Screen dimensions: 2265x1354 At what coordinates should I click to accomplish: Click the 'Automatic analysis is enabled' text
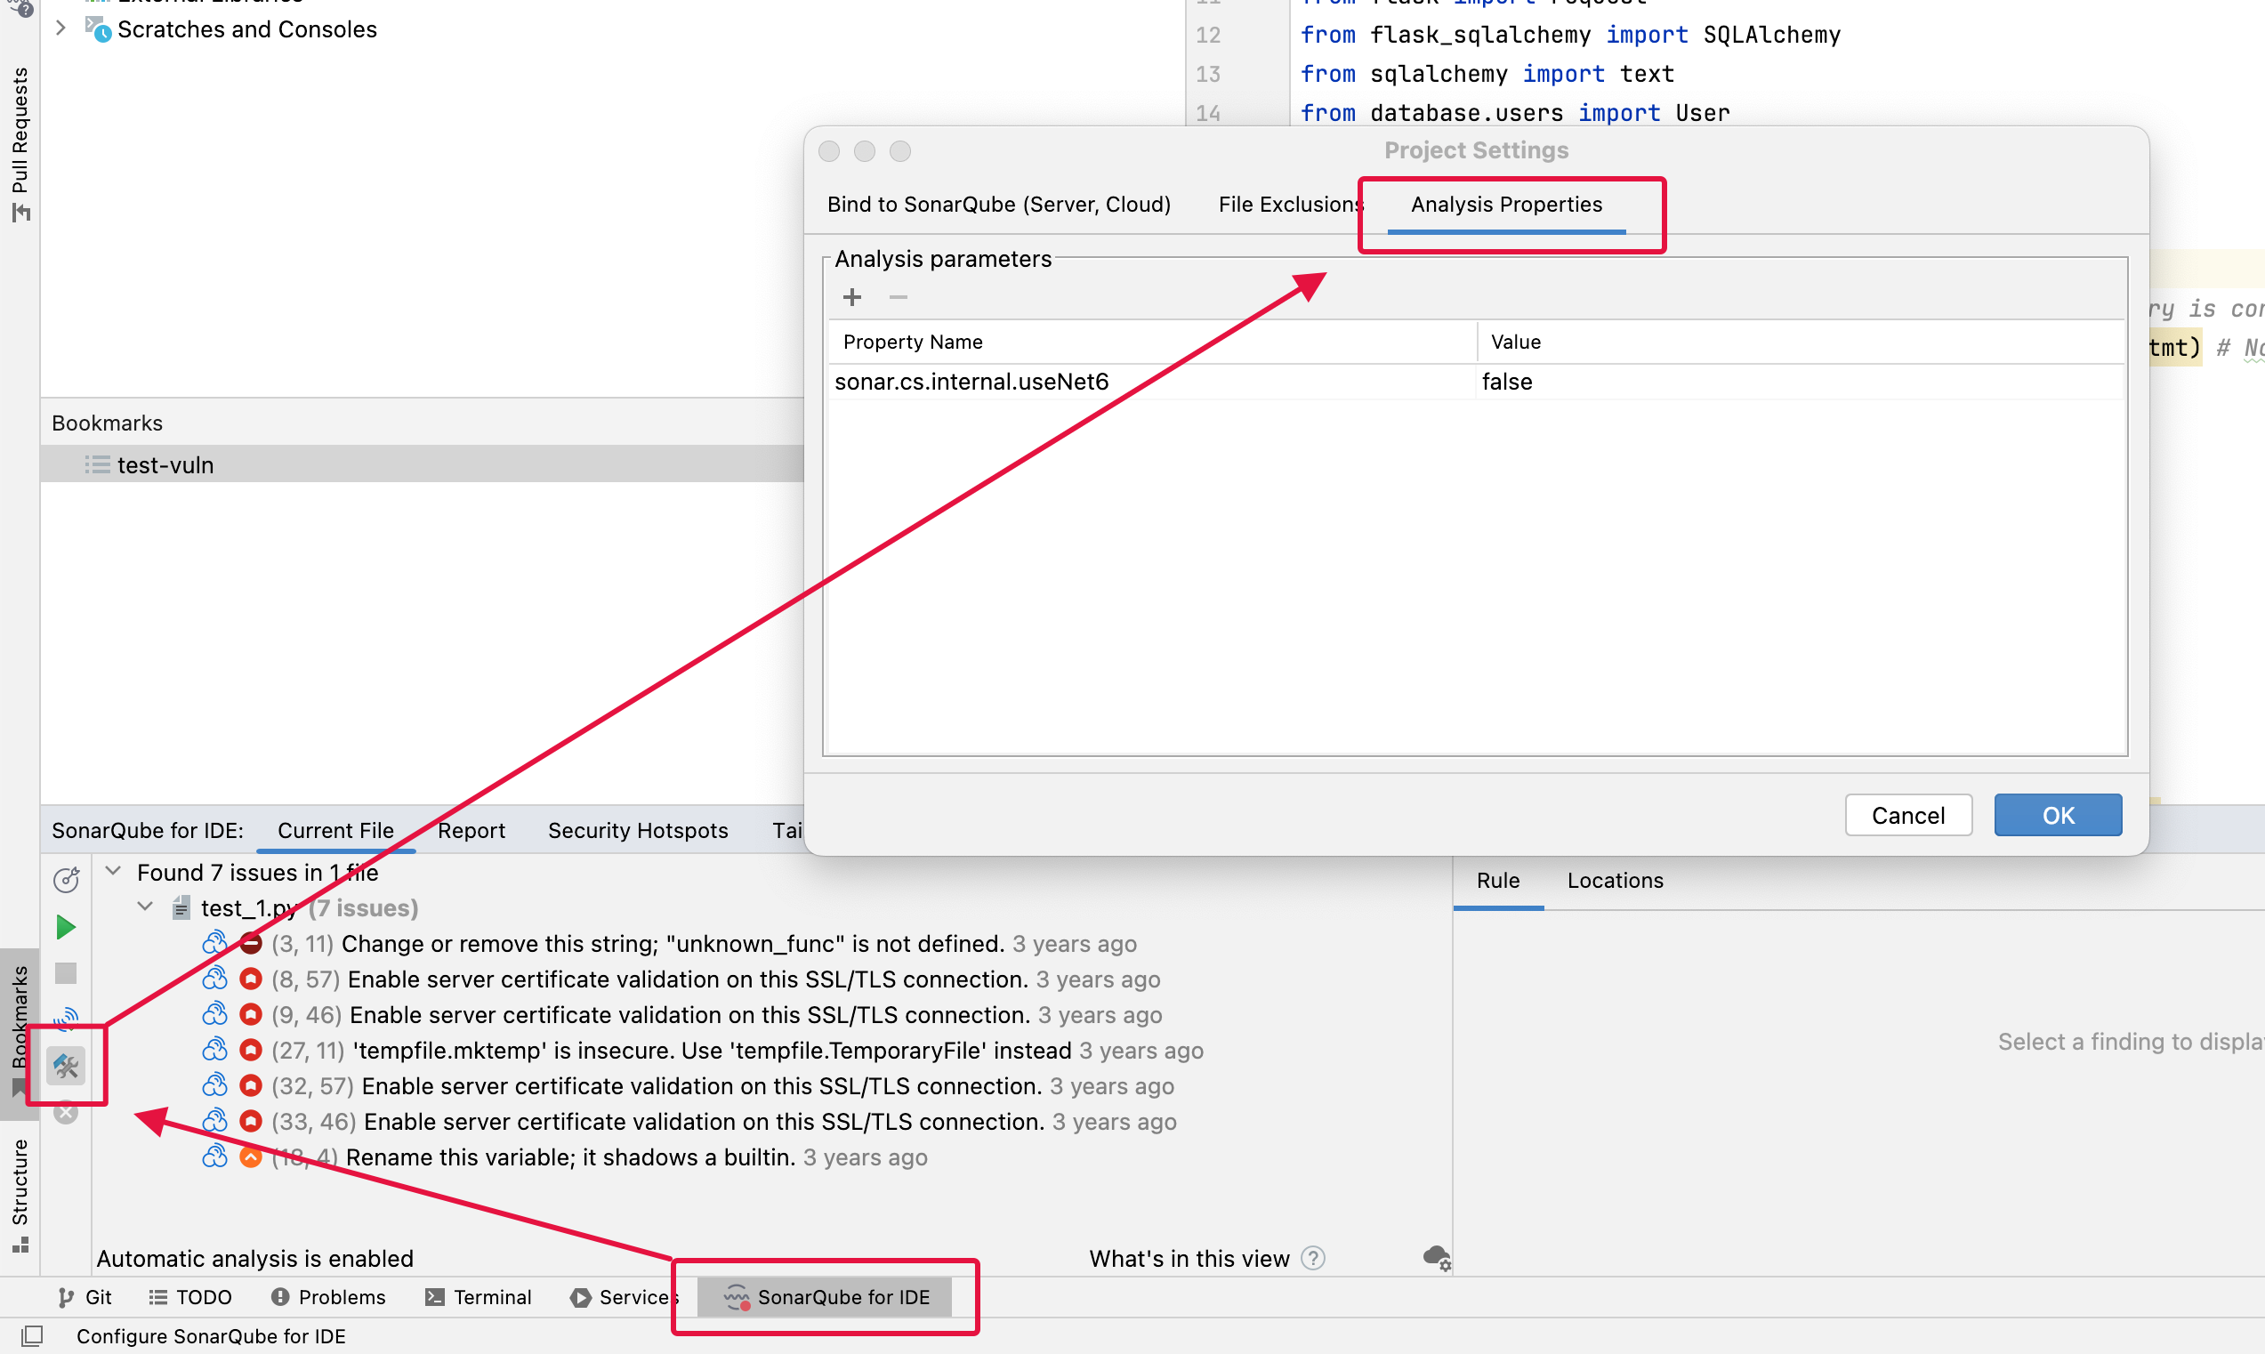pyautogui.click(x=254, y=1258)
